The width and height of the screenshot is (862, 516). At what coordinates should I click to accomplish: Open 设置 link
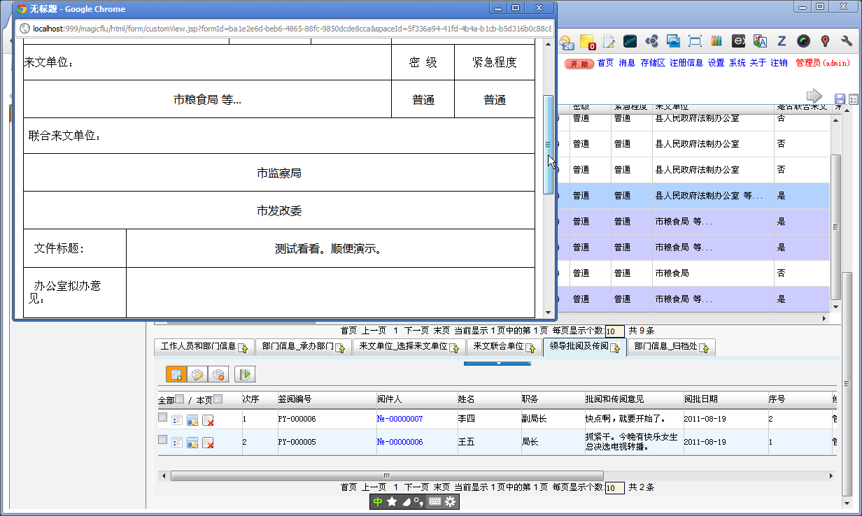716,63
